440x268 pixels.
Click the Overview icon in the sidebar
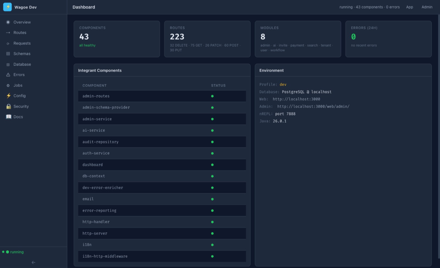tap(8, 22)
